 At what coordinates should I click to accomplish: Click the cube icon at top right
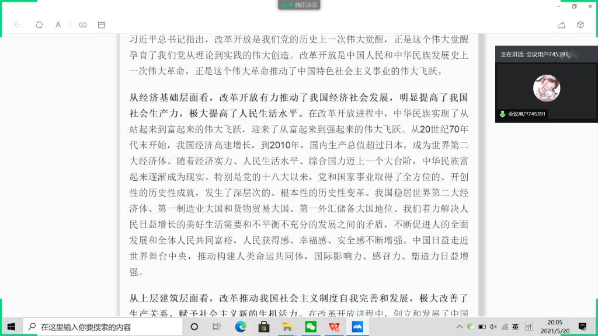pos(580,25)
